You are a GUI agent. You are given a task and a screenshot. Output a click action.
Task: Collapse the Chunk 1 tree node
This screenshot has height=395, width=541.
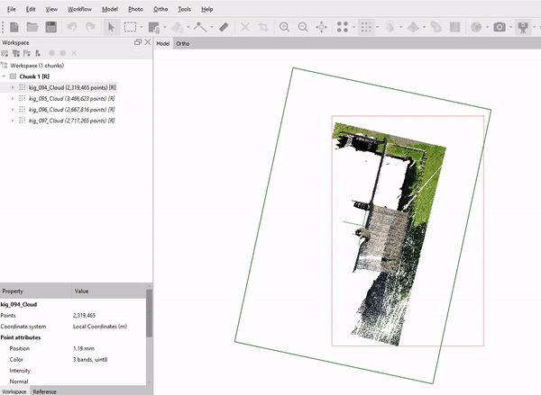[5, 76]
